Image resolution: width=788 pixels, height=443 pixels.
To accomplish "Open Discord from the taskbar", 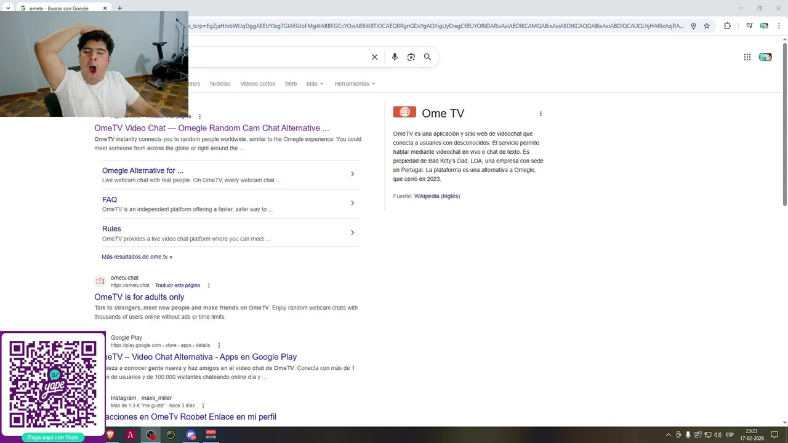I will click(x=191, y=435).
